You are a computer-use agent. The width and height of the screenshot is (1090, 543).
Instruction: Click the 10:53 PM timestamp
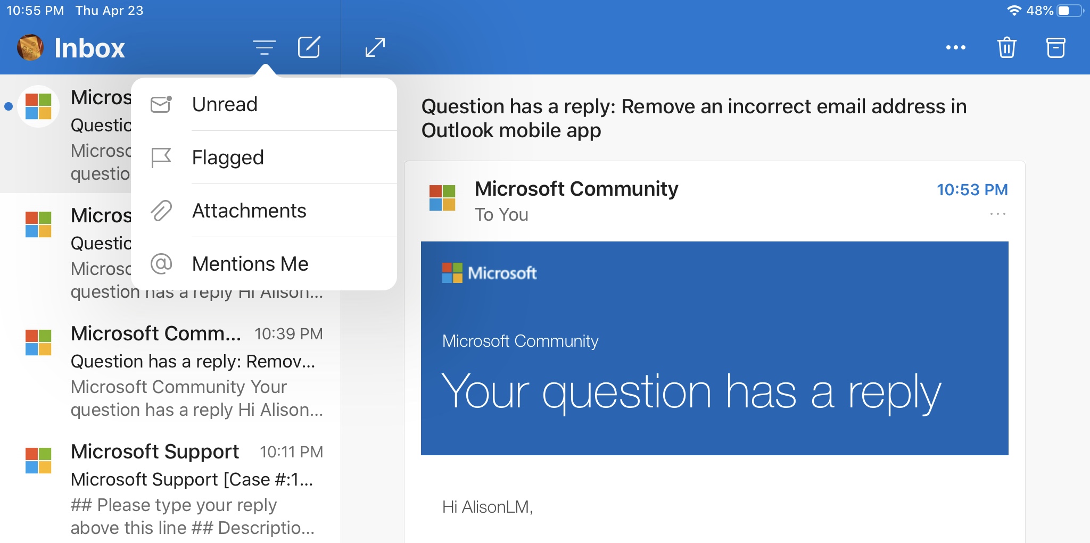(972, 190)
